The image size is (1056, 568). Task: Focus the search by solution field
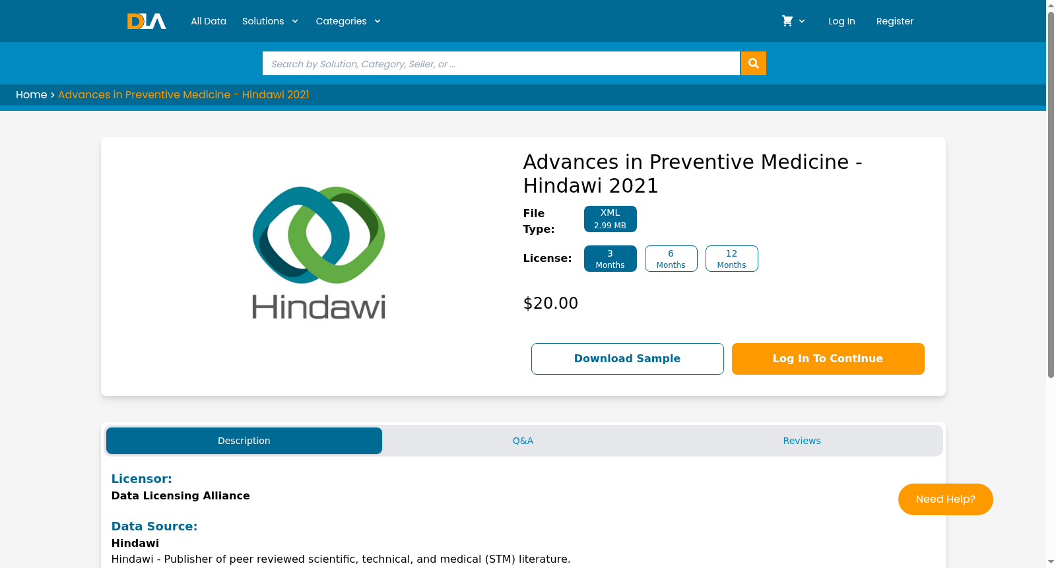click(x=501, y=63)
